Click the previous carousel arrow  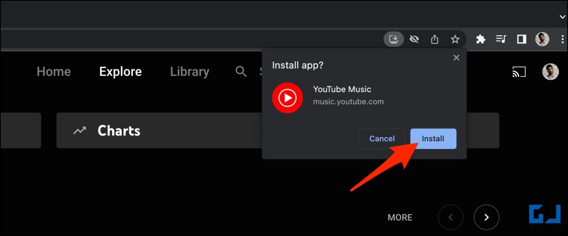pos(450,217)
